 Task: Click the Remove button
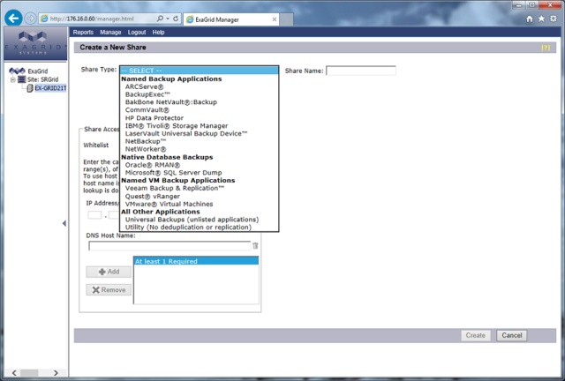(109, 290)
